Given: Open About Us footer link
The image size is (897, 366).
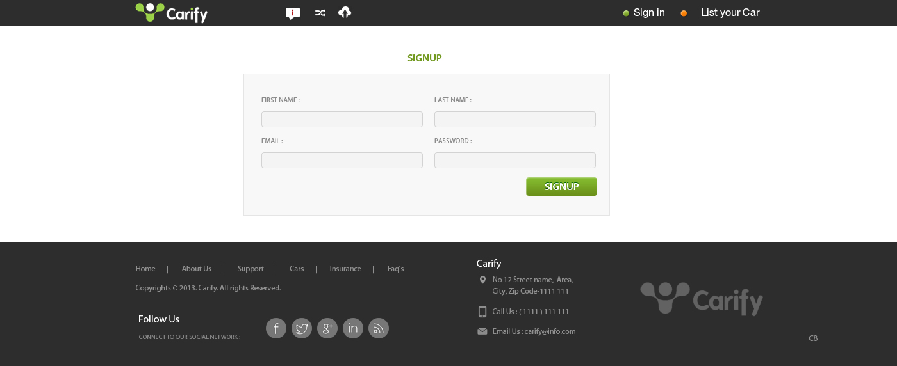Looking at the screenshot, I should [196, 269].
